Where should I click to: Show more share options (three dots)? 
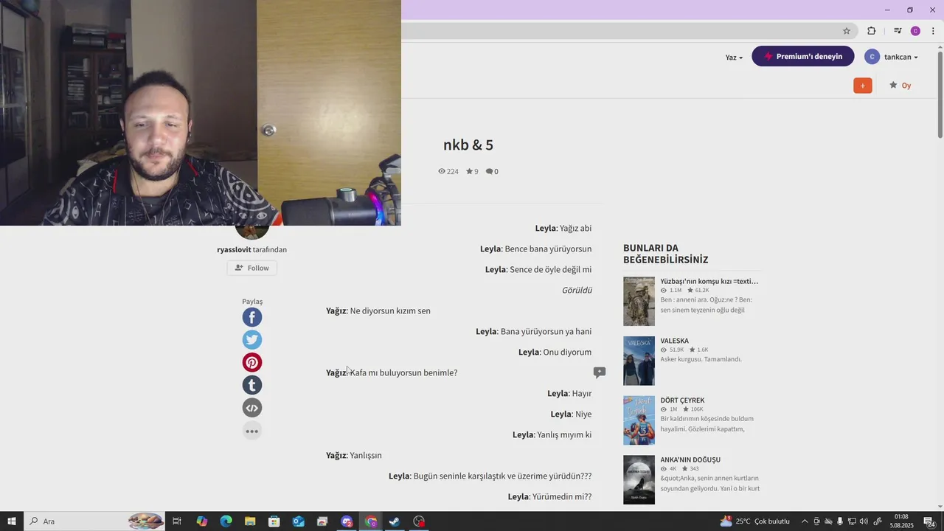pyautogui.click(x=252, y=431)
